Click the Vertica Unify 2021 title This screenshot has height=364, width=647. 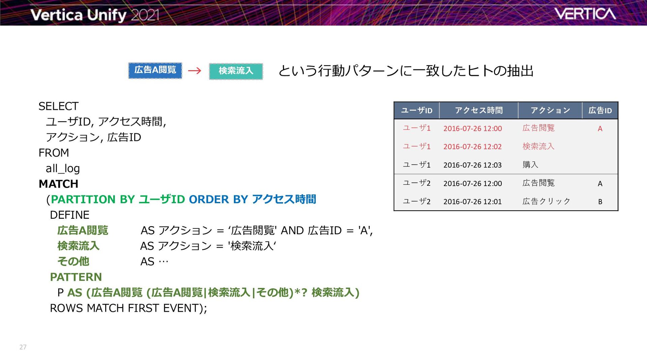94,15
